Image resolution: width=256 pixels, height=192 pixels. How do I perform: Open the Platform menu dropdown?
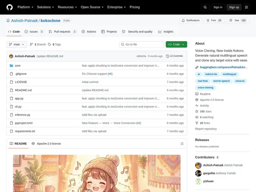tap(25, 7)
